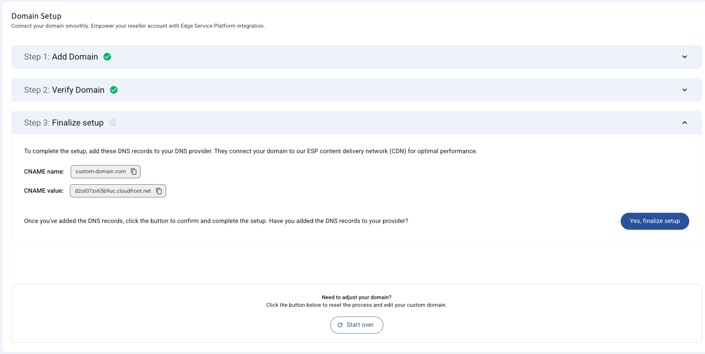The height and width of the screenshot is (354, 705).
Task: Click the 'Connect your domain smoothly' subtitle
Action: click(138, 26)
